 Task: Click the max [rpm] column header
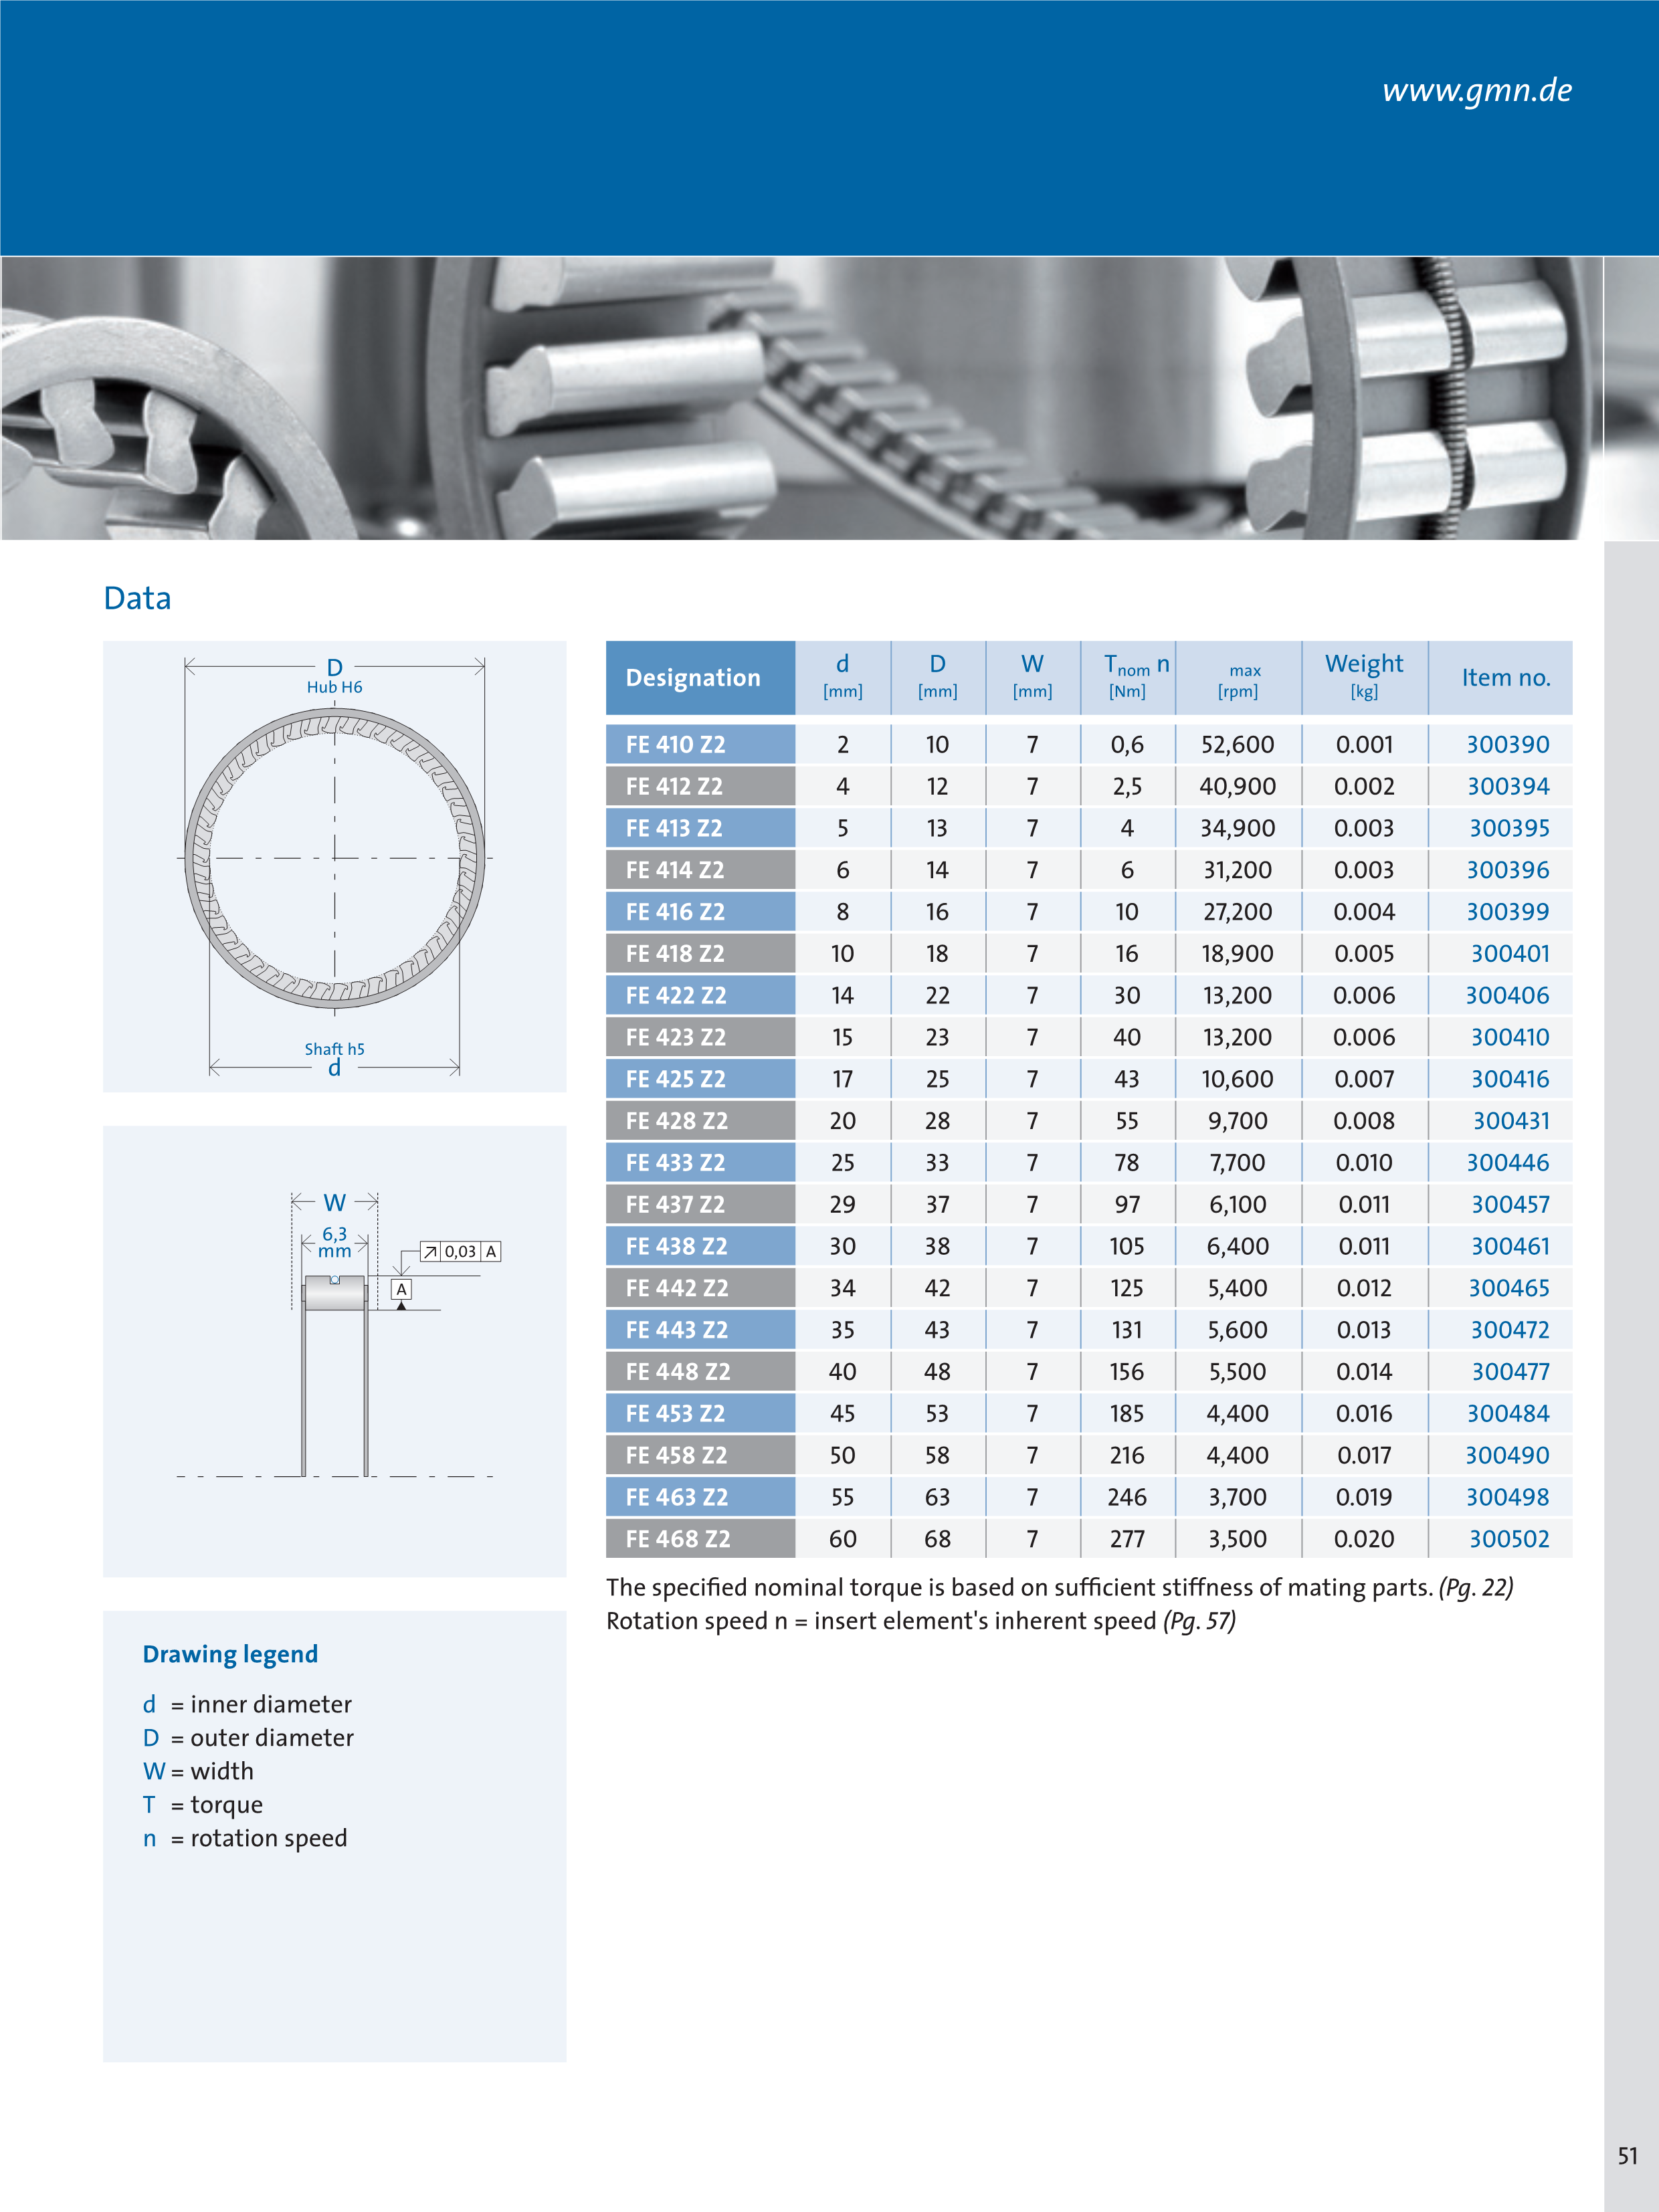(x=1238, y=678)
